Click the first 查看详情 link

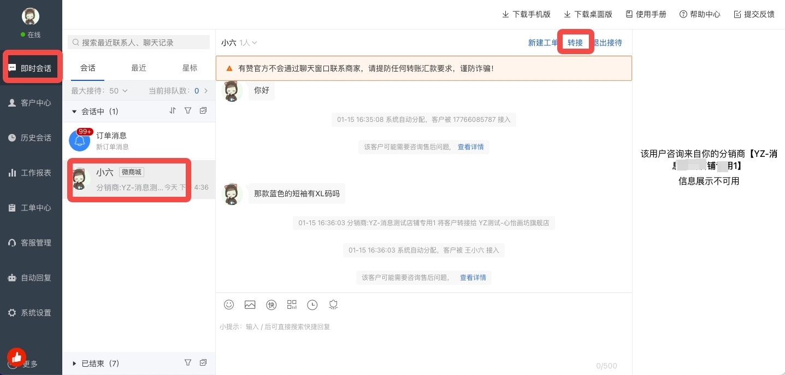tap(471, 147)
